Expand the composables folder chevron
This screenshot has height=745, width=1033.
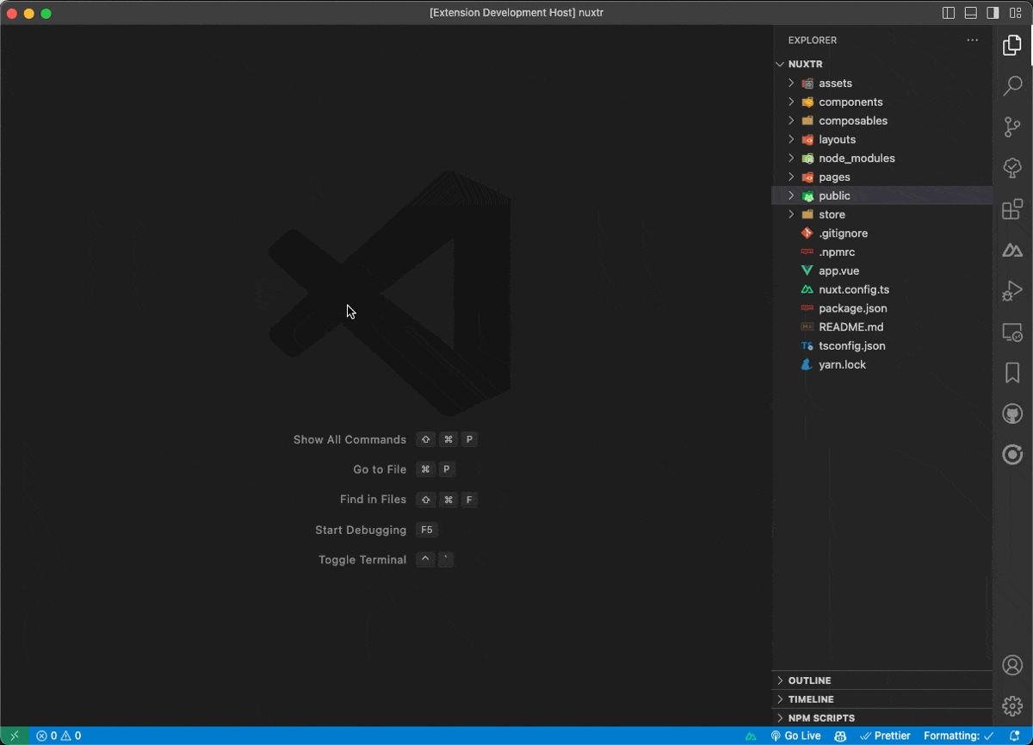coord(791,121)
